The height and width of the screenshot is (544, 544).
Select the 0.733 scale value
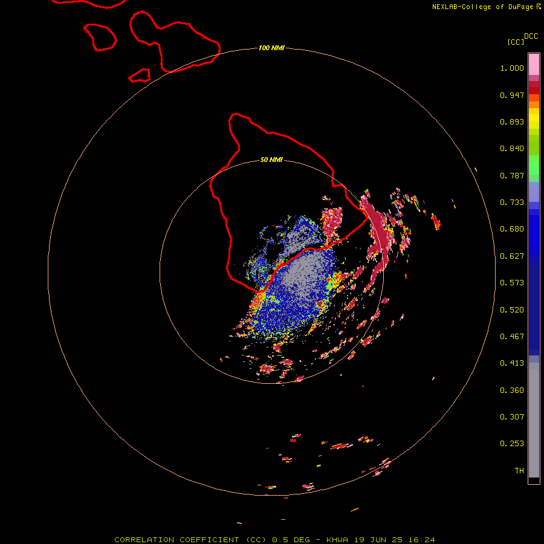(x=512, y=202)
